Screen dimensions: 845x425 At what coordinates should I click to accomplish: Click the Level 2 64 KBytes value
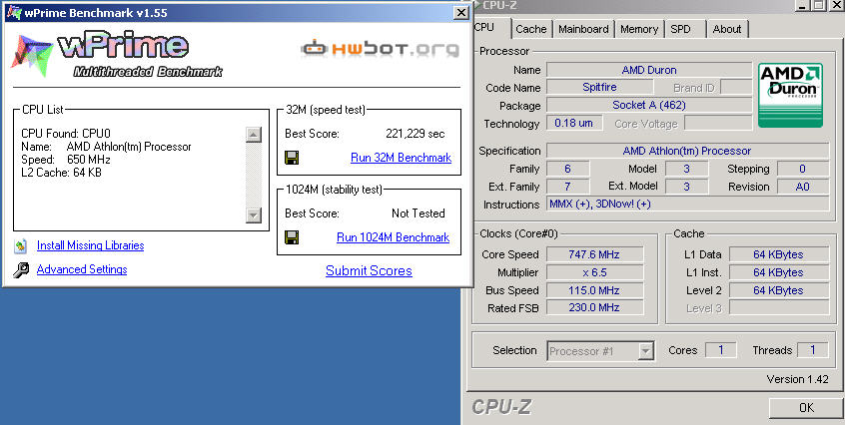[779, 290]
